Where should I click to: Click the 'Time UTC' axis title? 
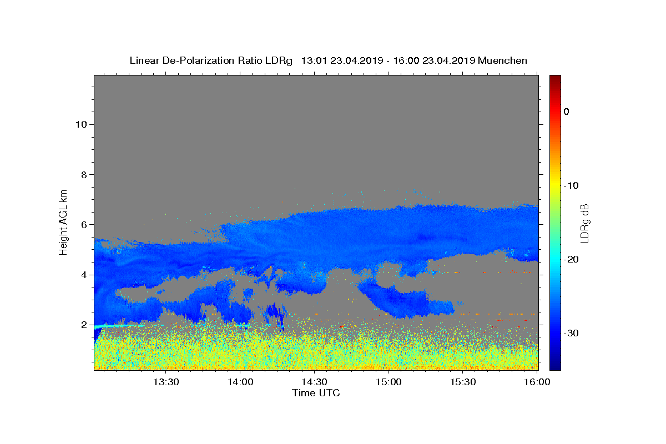tap(316, 393)
